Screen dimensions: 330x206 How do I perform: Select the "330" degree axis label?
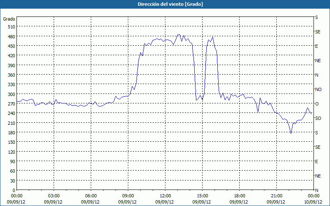[x=12, y=84]
